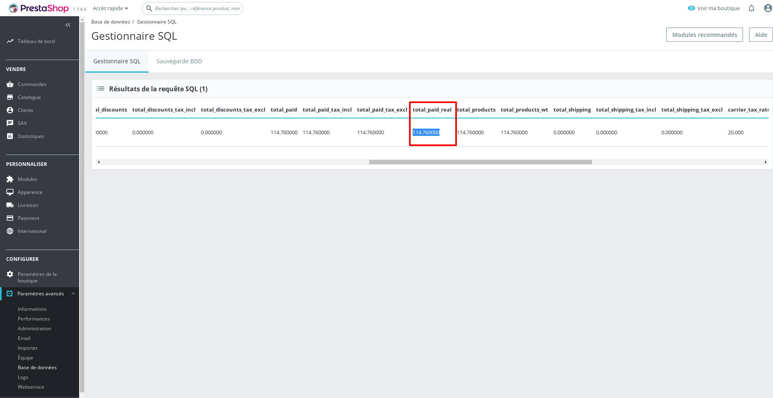Open Catalogue from the sidebar icon

point(10,97)
